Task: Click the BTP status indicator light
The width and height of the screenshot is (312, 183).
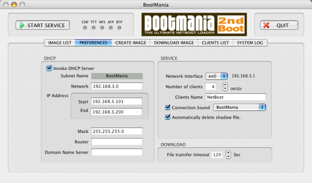Action: pos(119,28)
